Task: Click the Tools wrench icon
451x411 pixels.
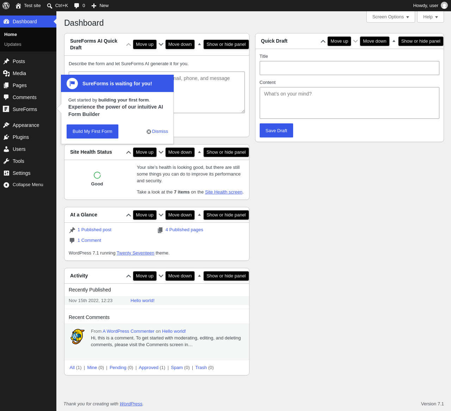Action: pos(6,161)
